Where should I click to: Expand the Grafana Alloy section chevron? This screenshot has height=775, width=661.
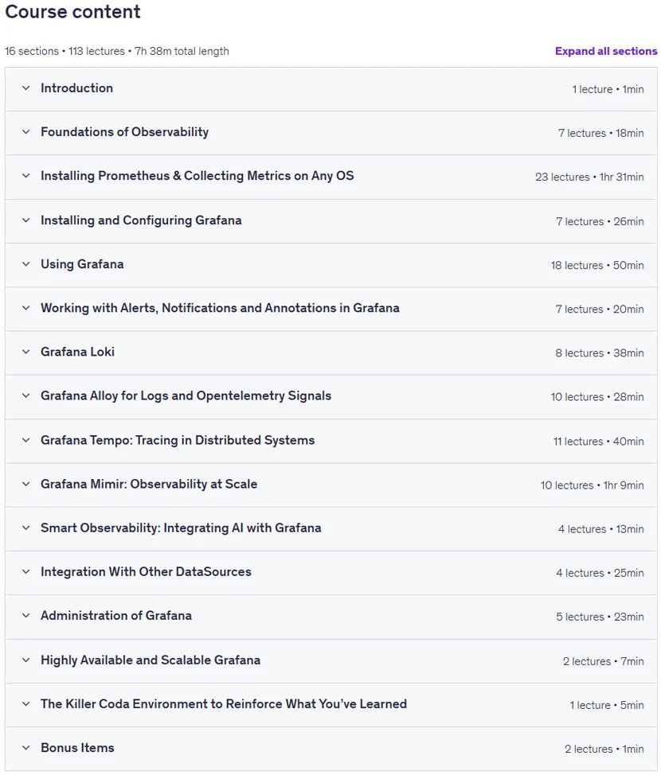point(25,396)
